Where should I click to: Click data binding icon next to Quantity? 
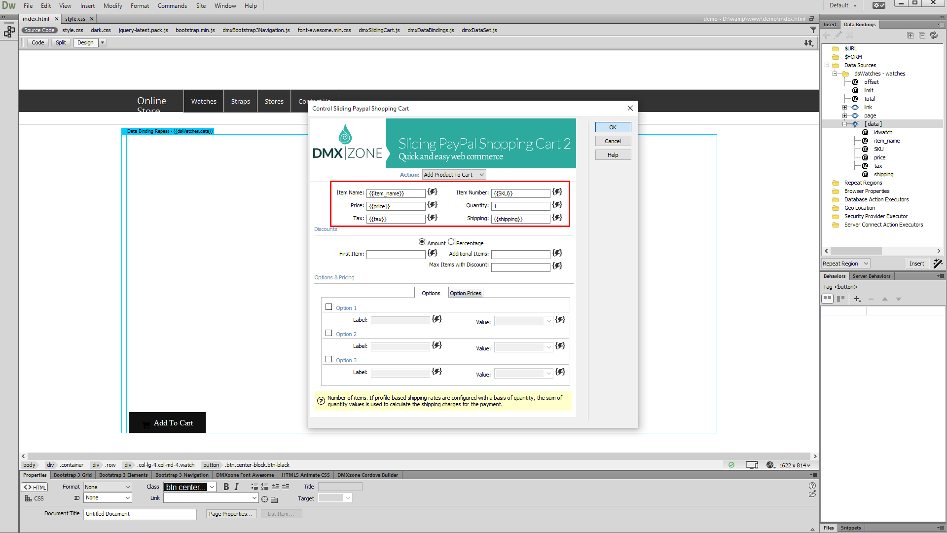pos(557,205)
